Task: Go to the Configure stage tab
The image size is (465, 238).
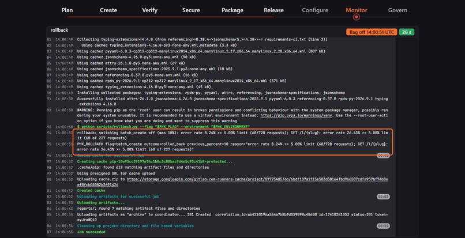Action: click(315, 10)
